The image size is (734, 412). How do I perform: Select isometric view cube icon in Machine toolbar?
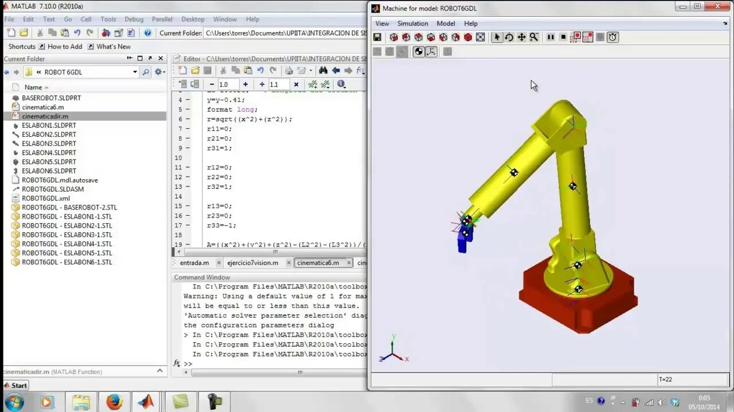468,37
